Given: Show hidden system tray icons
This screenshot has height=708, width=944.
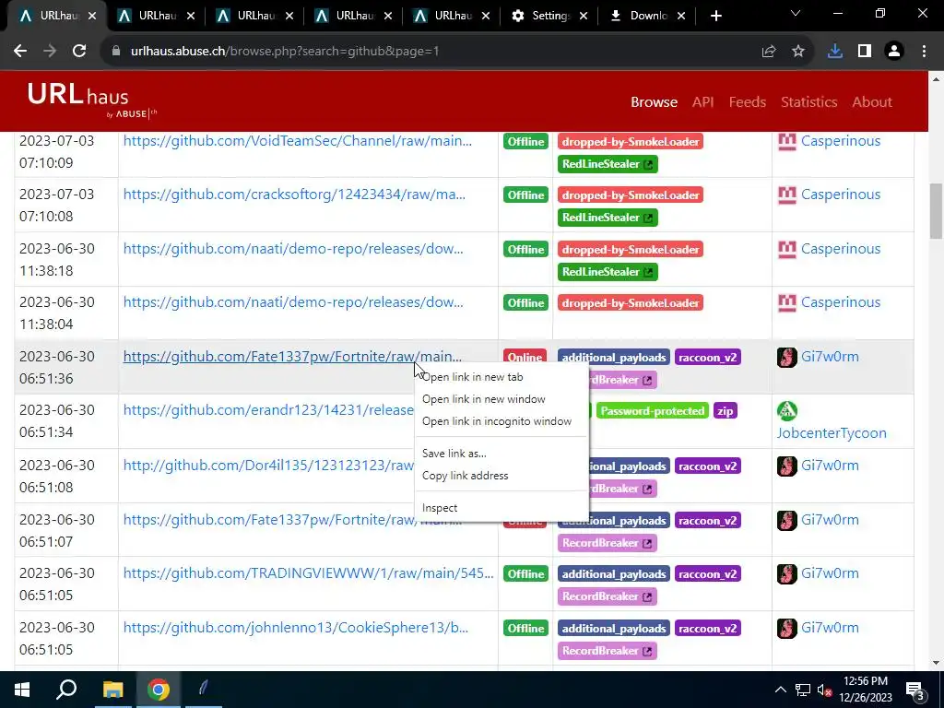Looking at the screenshot, I should (780, 690).
